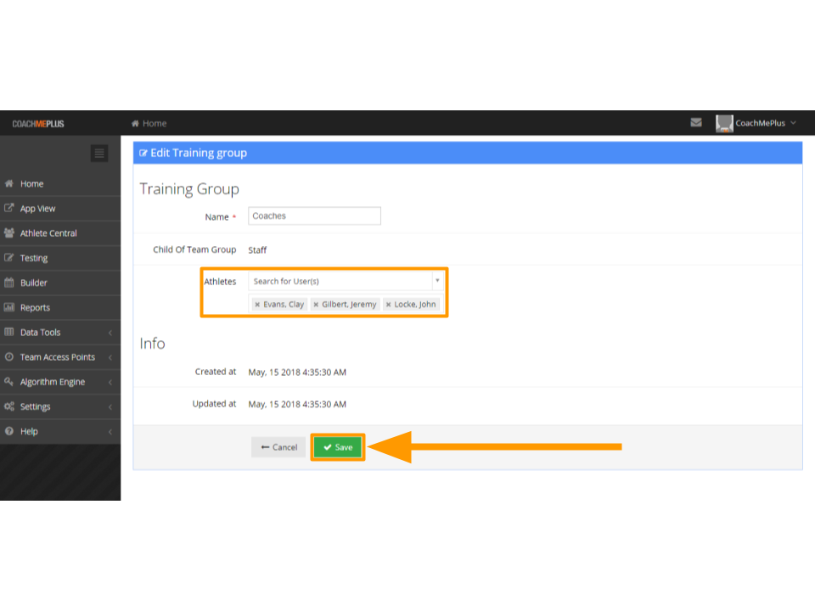Remove Evans, Clay from athletes

tap(257, 305)
